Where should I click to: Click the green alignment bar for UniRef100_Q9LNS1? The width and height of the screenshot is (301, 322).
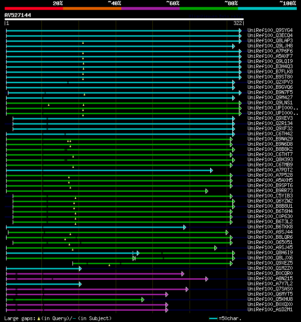coord(123,103)
